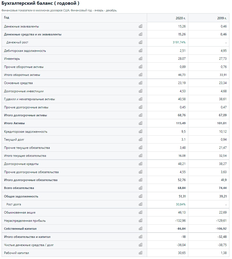View chart of Обыкновенная акция
This screenshot has height=259, width=232.
tap(140, 212)
